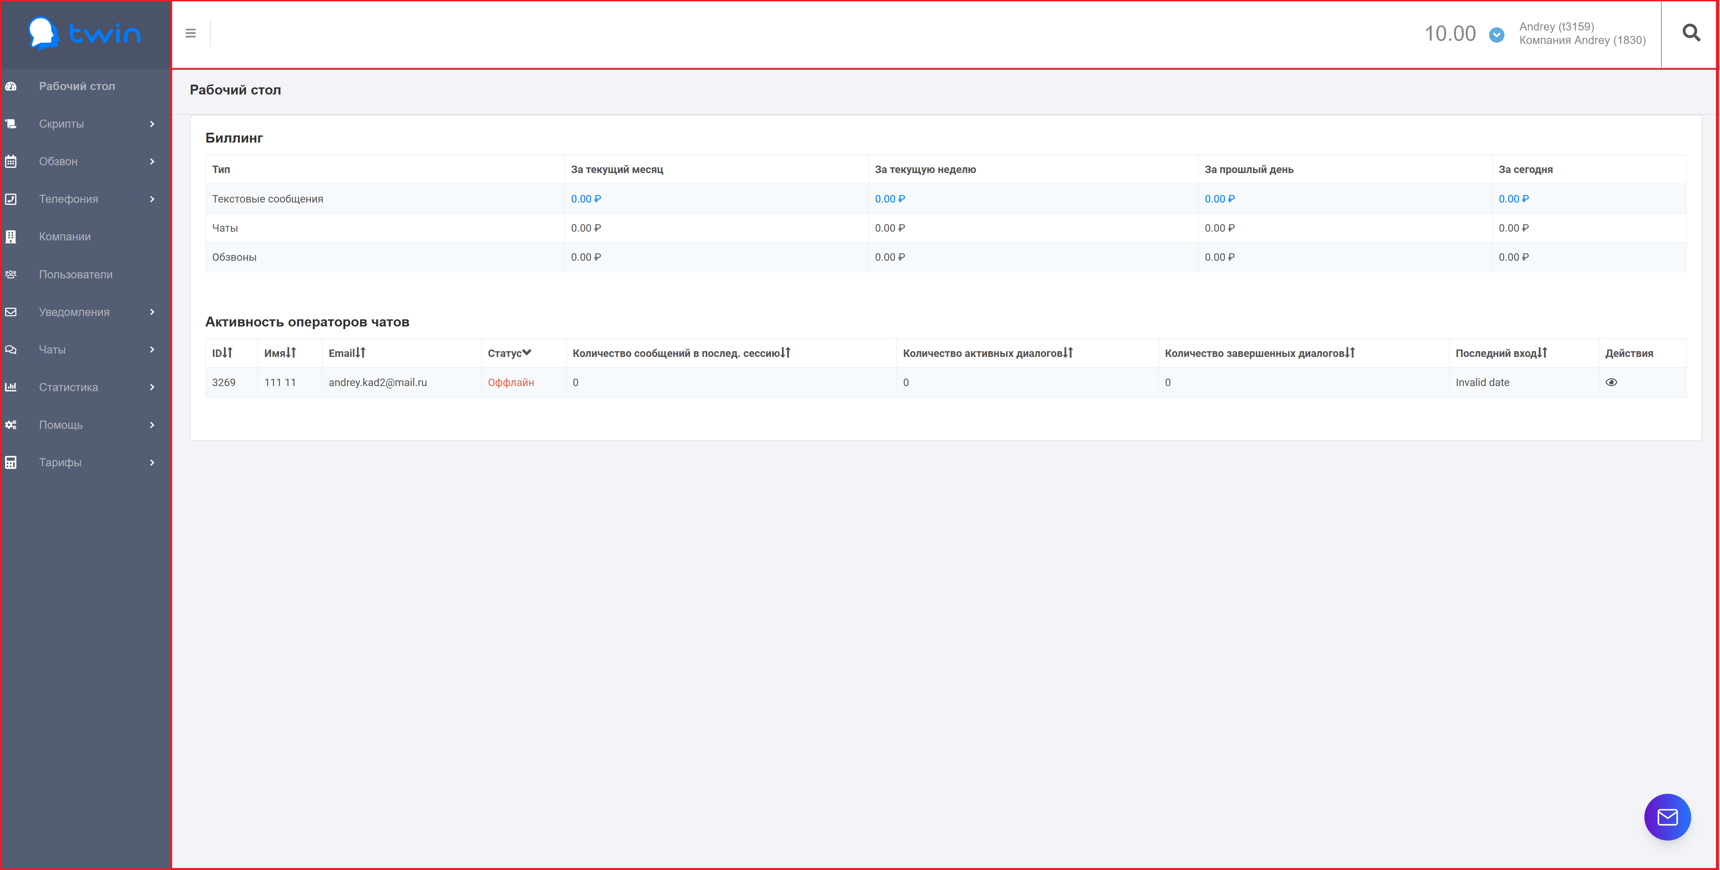Click Текстовые сообщения current week 0.00 ₽ link
Screen dimensions: 1720x870
(890, 199)
